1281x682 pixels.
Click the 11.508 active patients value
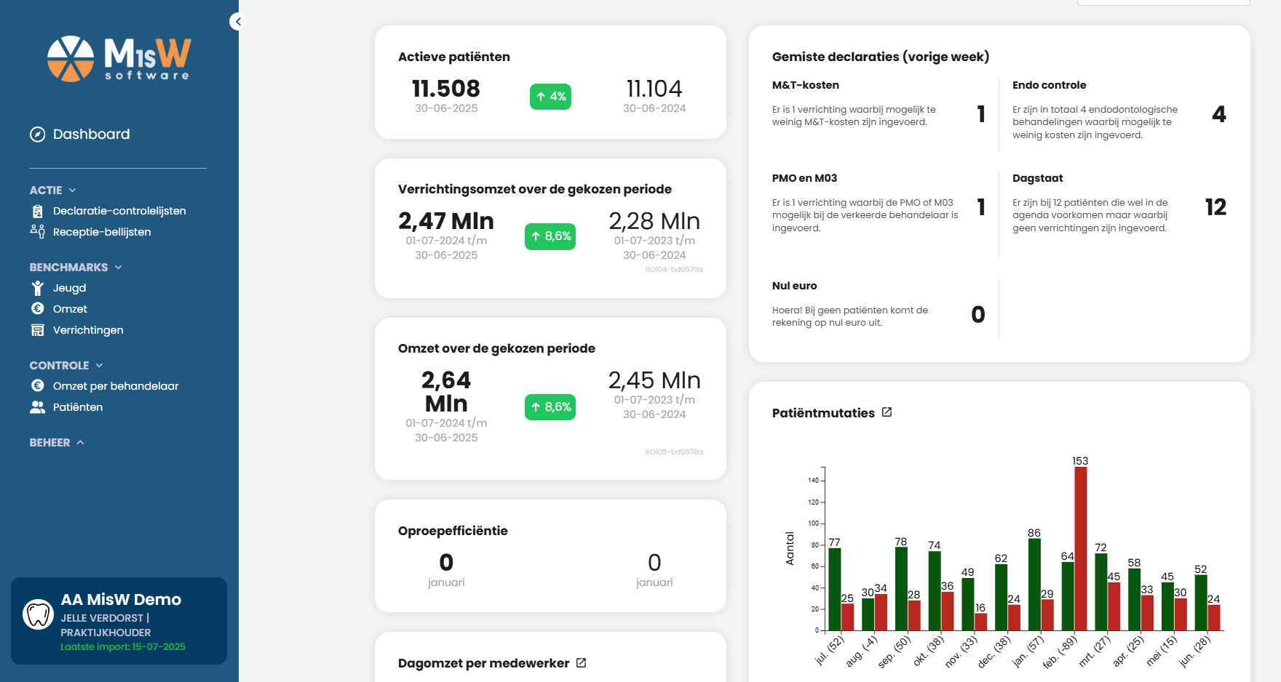coord(446,89)
